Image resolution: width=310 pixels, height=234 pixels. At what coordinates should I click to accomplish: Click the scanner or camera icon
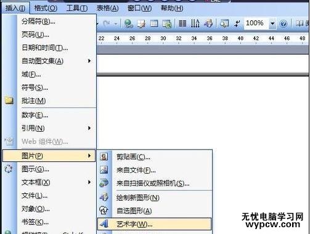tap(104, 183)
